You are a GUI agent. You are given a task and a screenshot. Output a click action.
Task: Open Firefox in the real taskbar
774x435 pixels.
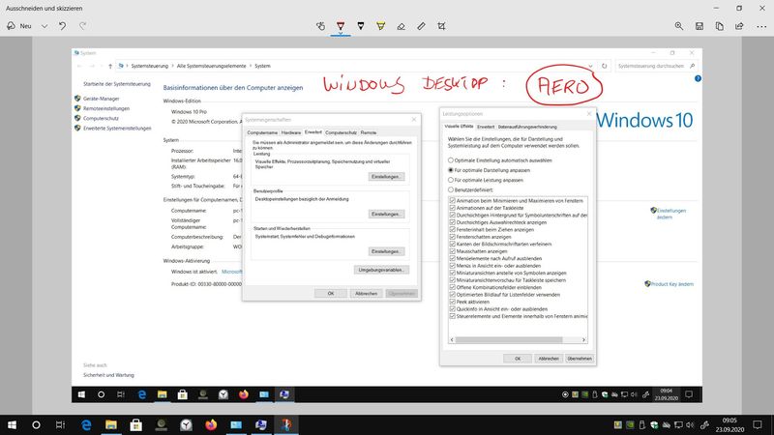[211, 424]
